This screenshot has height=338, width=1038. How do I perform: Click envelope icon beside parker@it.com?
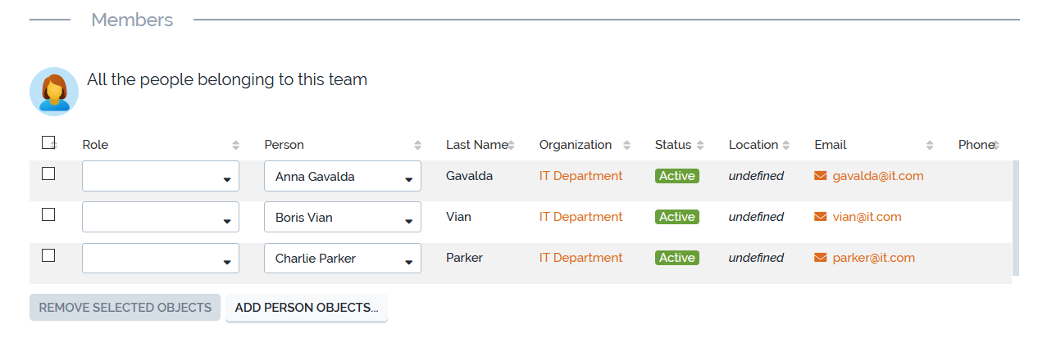(820, 258)
